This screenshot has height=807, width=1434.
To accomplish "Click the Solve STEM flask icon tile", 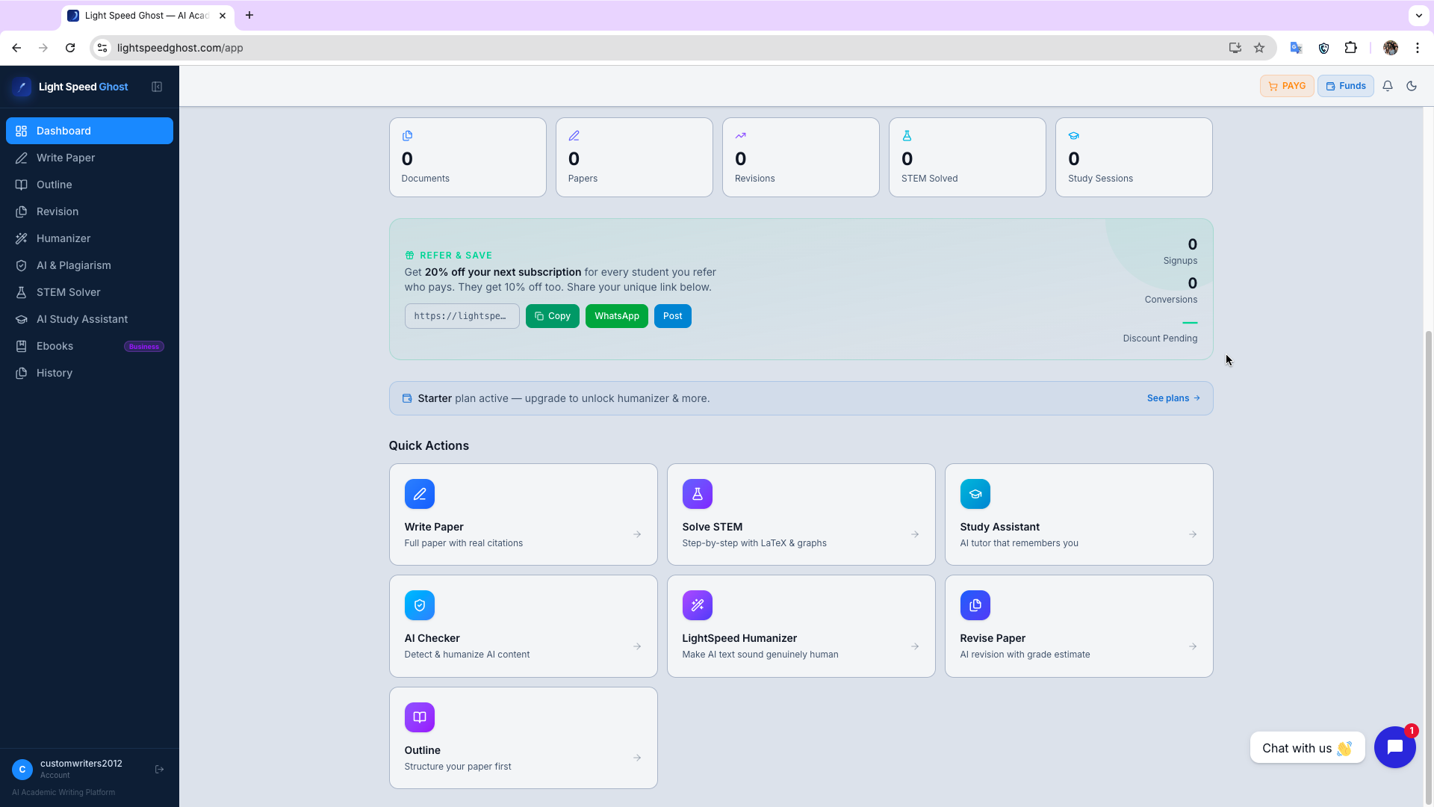I will [698, 494].
